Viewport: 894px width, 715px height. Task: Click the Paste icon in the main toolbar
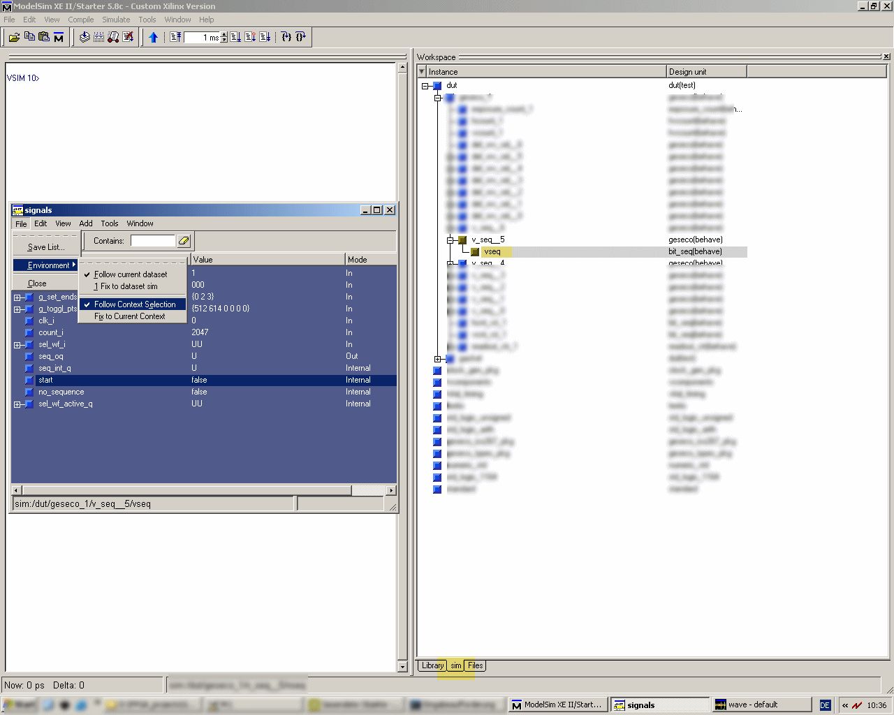coord(44,37)
